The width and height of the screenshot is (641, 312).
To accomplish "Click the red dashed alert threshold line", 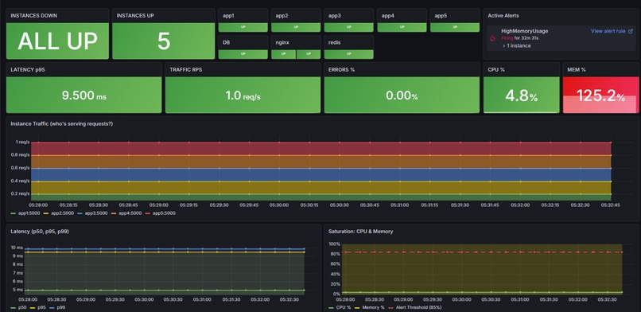I will click(x=483, y=252).
